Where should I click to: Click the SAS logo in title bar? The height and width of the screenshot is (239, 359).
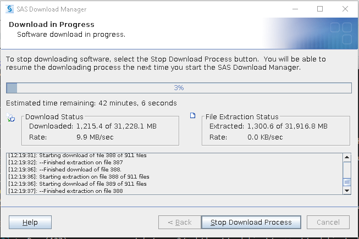pyautogui.click(x=9, y=9)
